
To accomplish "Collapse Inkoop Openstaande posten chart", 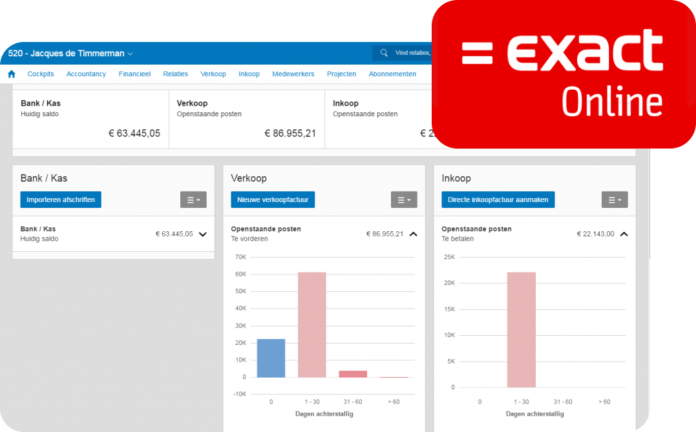I will point(624,234).
